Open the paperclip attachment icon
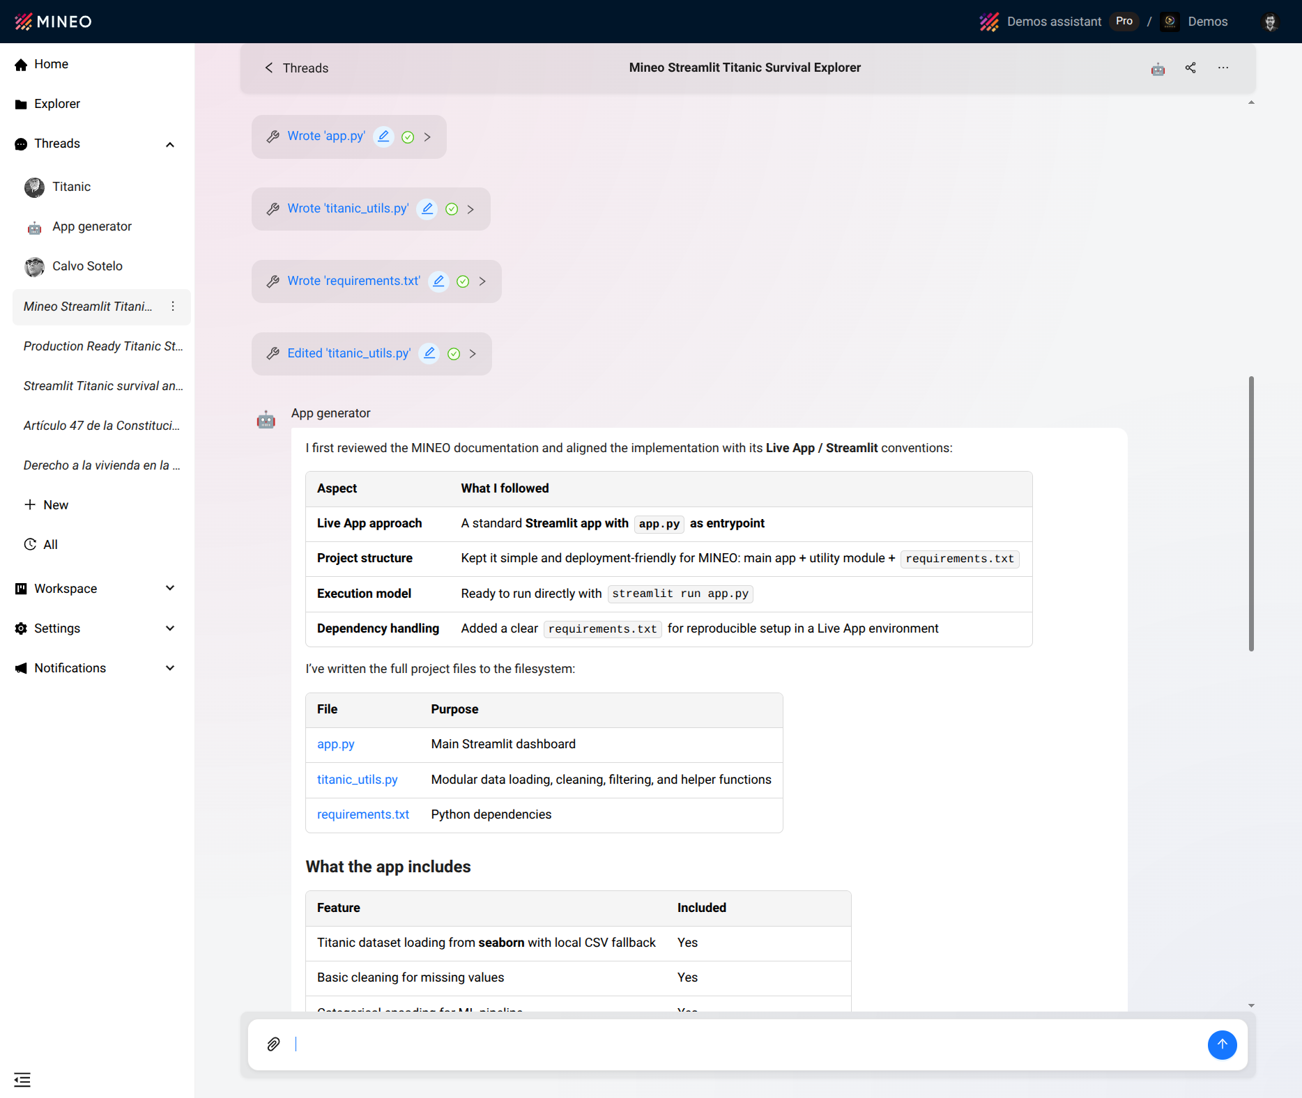Screen dimensions: 1302x1098 [x=273, y=1044]
